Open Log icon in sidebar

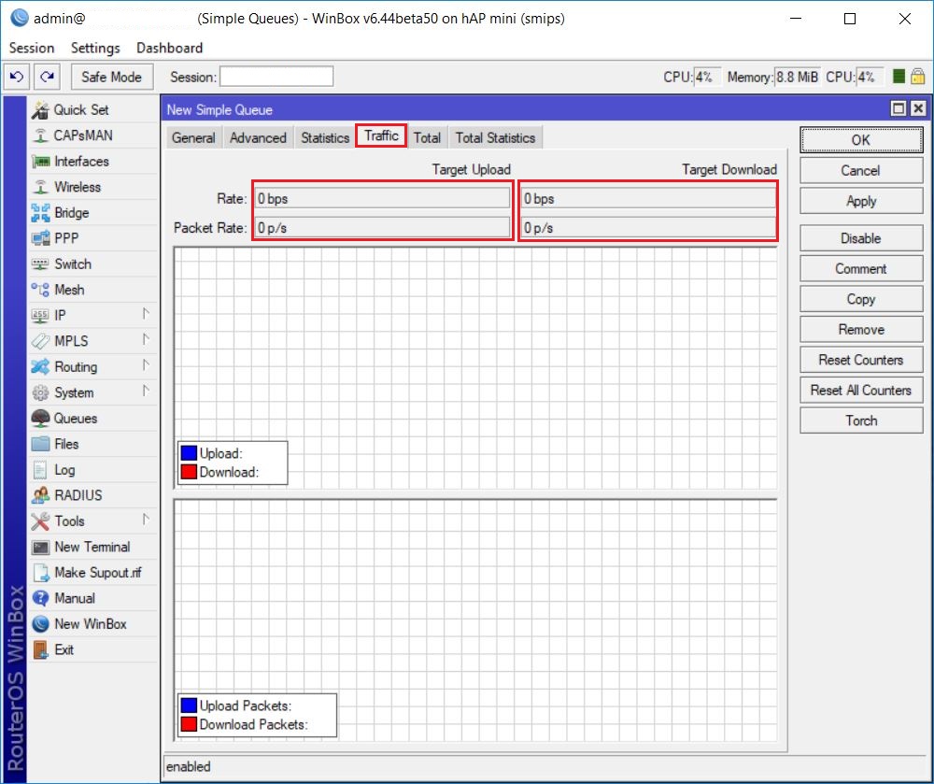(x=40, y=470)
